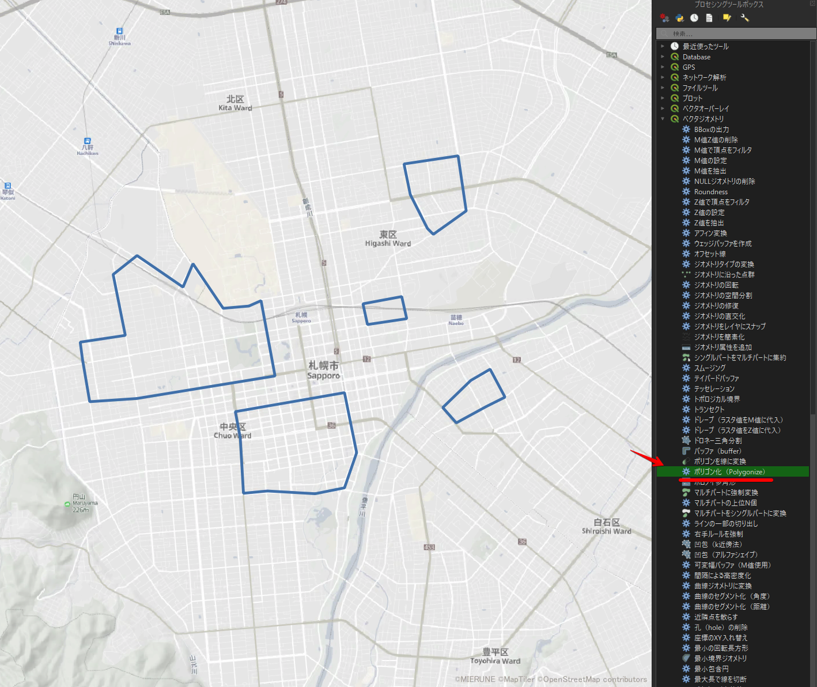The height and width of the screenshot is (687, 817).
Task: Expand the GPS group
Action: click(663, 67)
